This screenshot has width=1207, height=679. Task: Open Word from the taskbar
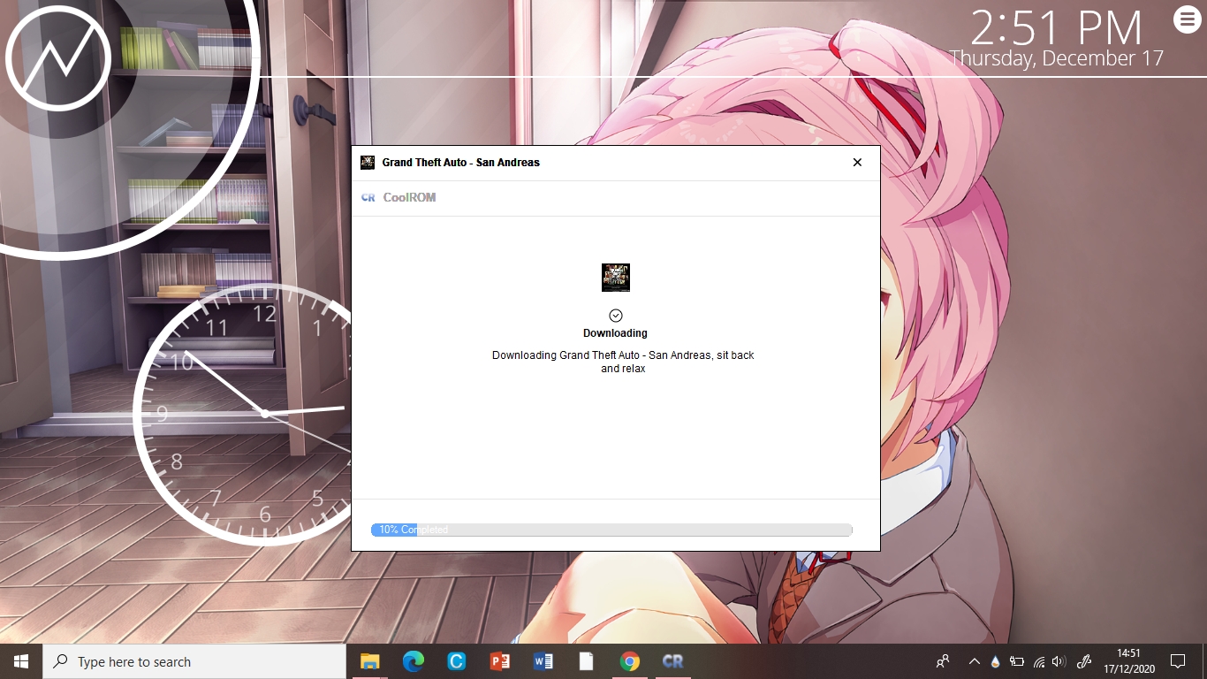pos(543,661)
